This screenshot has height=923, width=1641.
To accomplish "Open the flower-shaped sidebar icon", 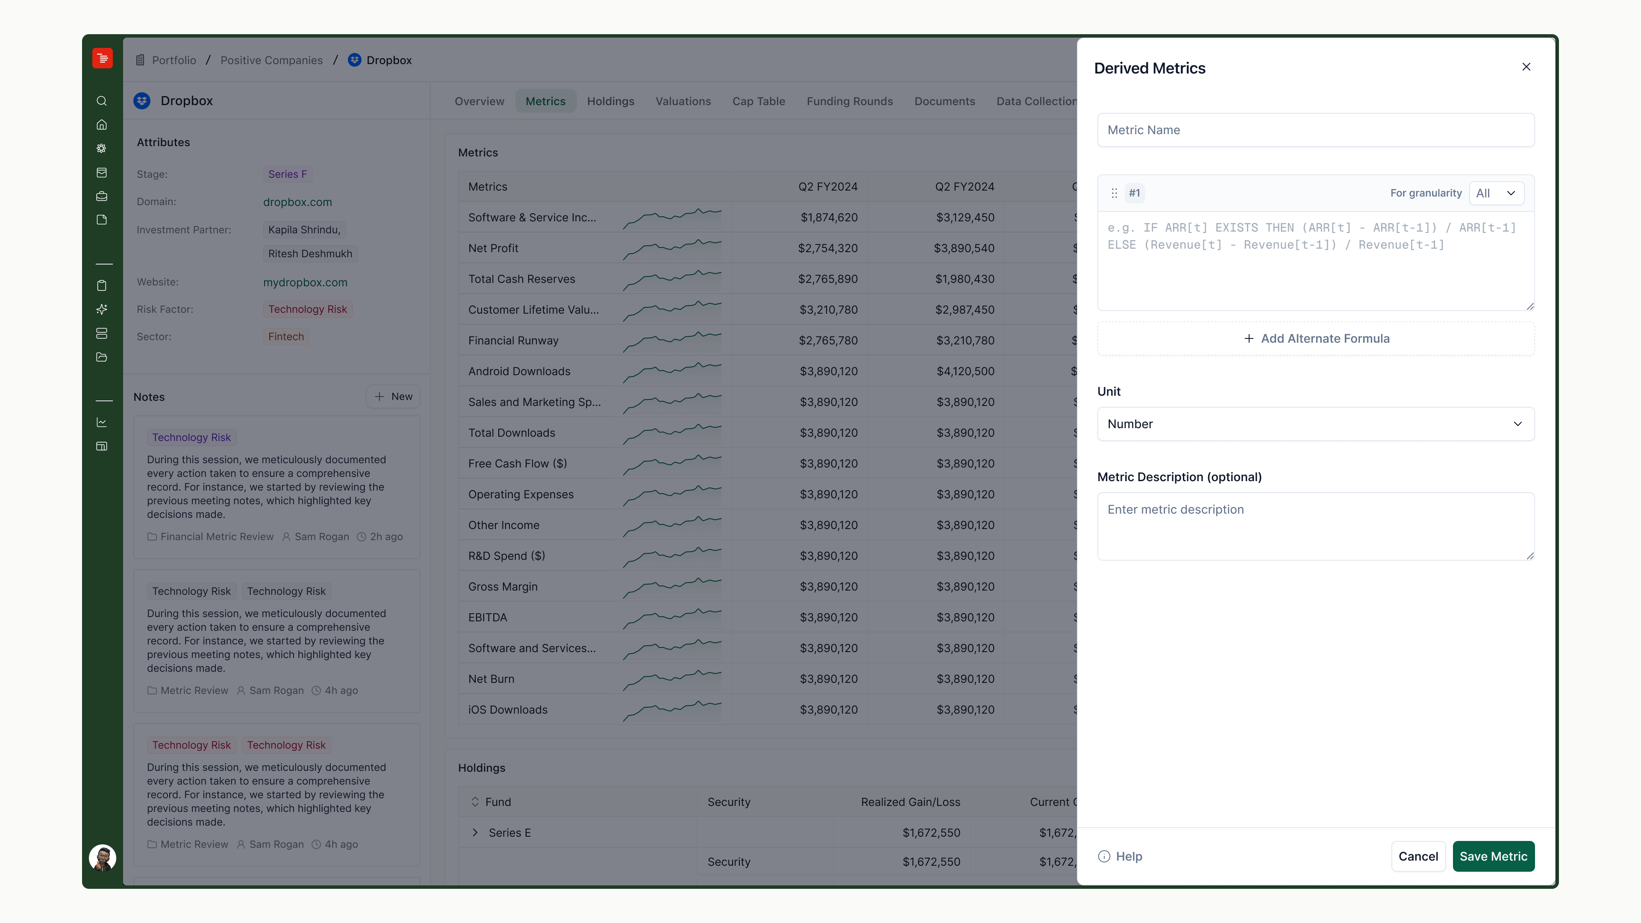I will tap(101, 148).
